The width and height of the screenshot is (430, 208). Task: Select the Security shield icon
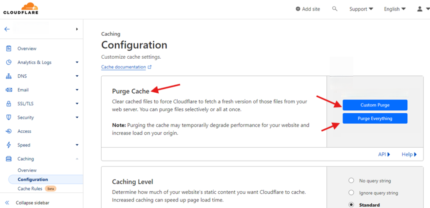[8, 117]
